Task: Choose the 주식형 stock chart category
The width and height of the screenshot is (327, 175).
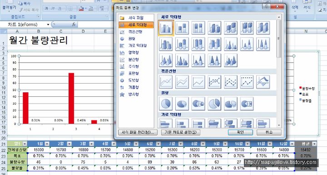Action: (136, 66)
